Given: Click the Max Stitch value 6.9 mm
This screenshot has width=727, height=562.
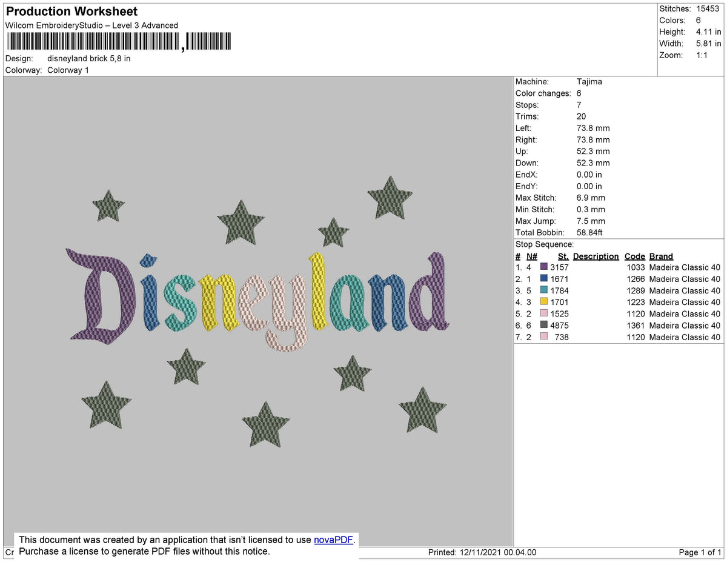Looking at the screenshot, I should (591, 198).
